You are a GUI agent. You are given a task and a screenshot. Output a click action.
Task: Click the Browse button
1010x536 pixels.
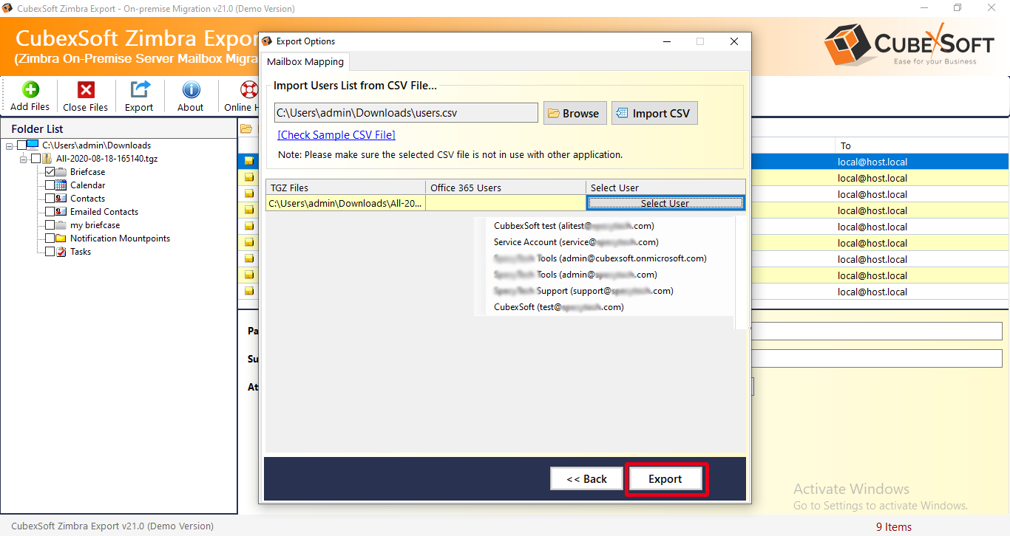(575, 113)
